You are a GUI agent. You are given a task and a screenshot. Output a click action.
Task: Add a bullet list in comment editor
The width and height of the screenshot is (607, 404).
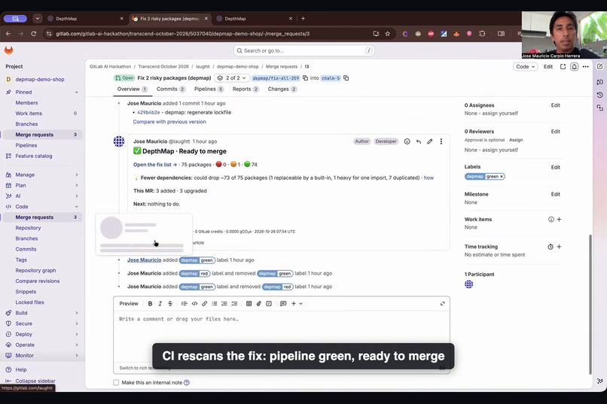coord(215,303)
